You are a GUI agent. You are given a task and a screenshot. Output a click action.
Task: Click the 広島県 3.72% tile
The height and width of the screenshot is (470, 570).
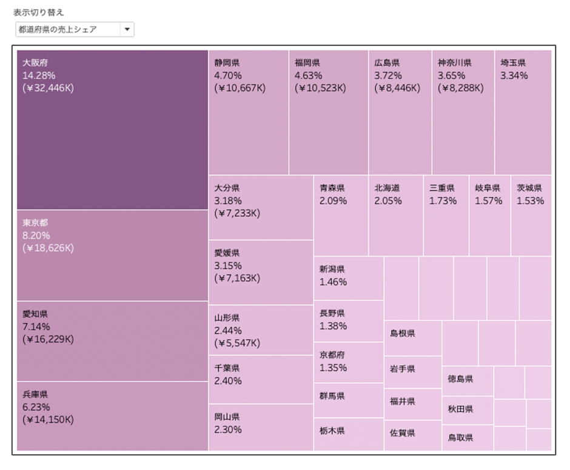[400, 112]
